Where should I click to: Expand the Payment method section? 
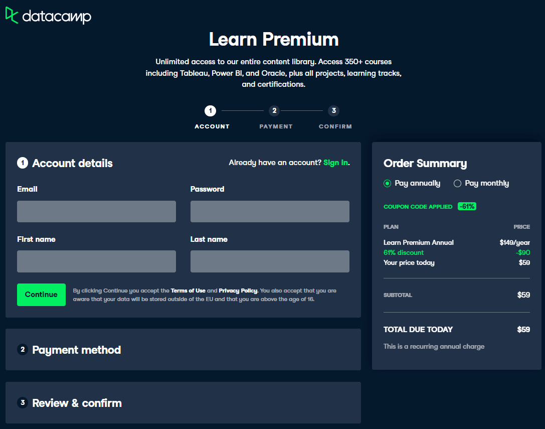(x=76, y=349)
